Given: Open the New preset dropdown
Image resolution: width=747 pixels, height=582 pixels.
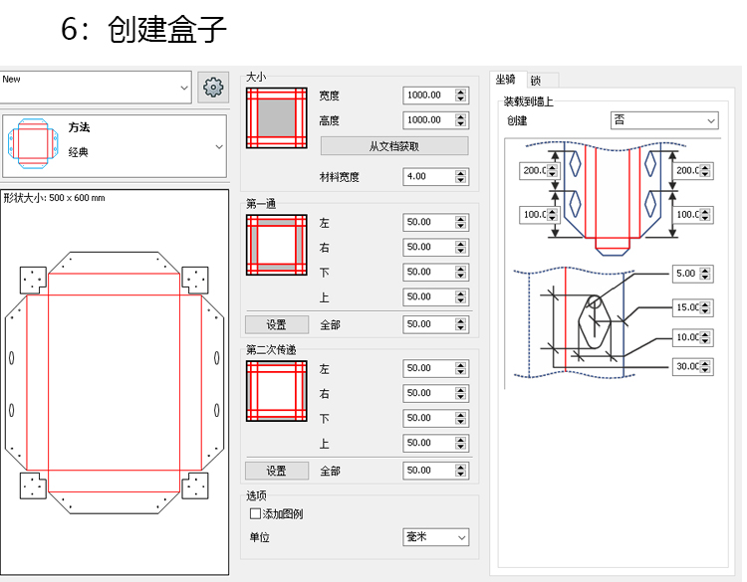Looking at the screenshot, I should pos(96,88).
